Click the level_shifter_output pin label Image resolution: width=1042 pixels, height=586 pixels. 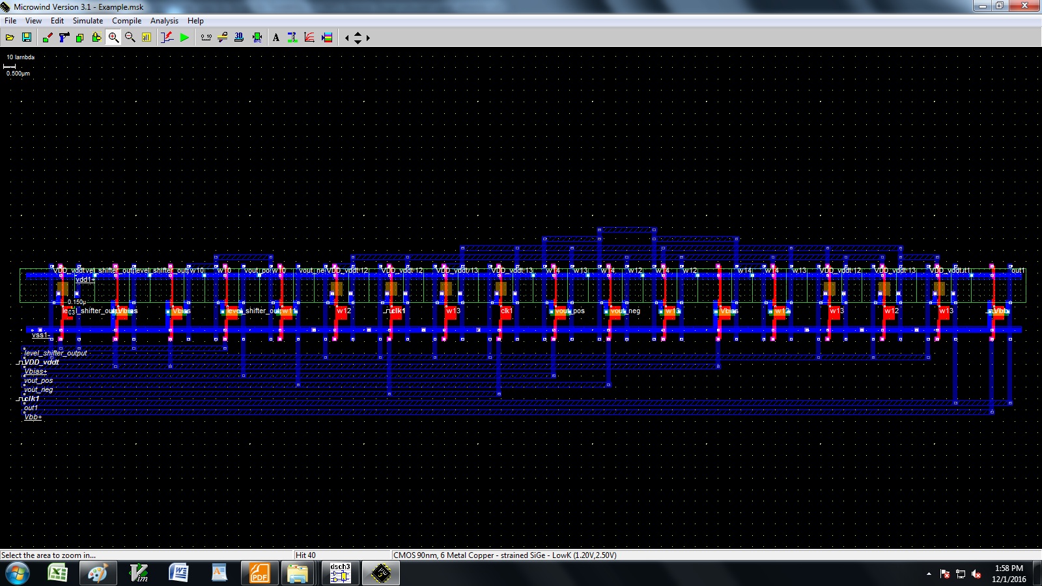click(55, 353)
